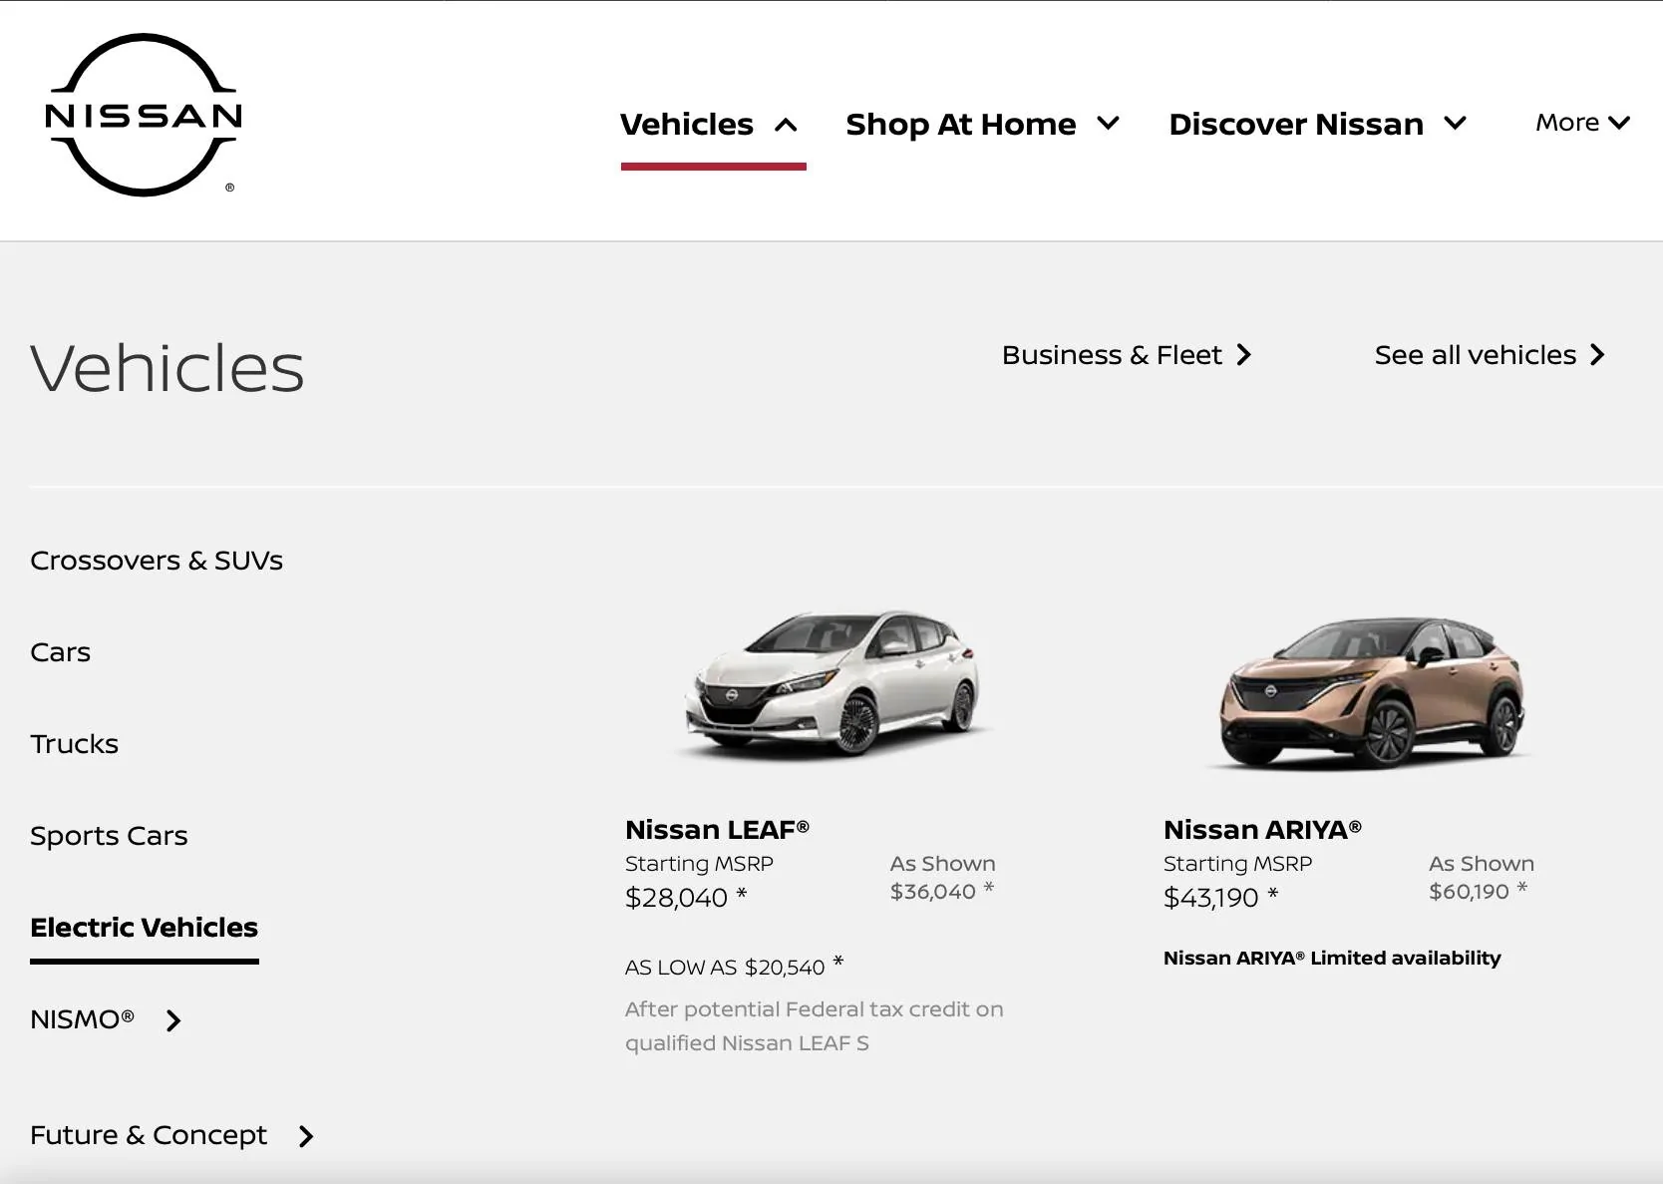This screenshot has height=1184, width=1663.
Task: Expand the More dropdown chevron
Action: pyautogui.click(x=1619, y=123)
